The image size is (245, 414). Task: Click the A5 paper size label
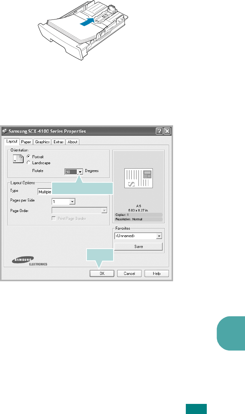tap(139, 206)
